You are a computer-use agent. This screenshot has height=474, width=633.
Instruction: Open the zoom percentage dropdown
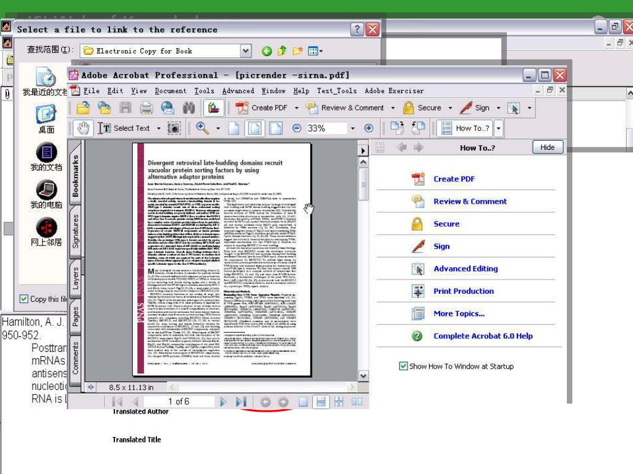tap(352, 128)
